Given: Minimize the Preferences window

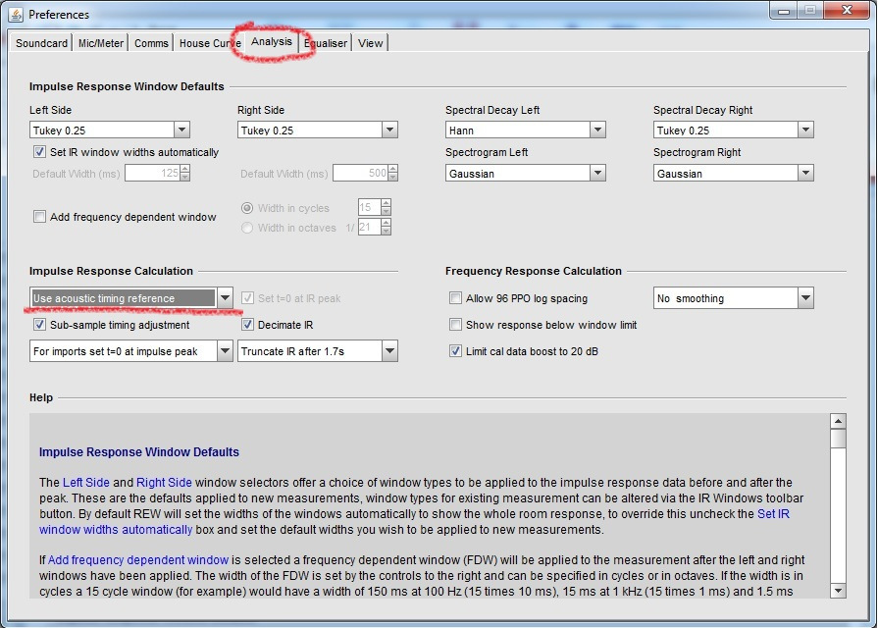Looking at the screenshot, I should (784, 11).
